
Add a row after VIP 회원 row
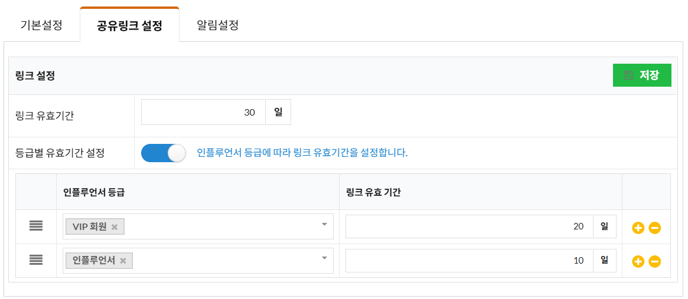coord(638,228)
